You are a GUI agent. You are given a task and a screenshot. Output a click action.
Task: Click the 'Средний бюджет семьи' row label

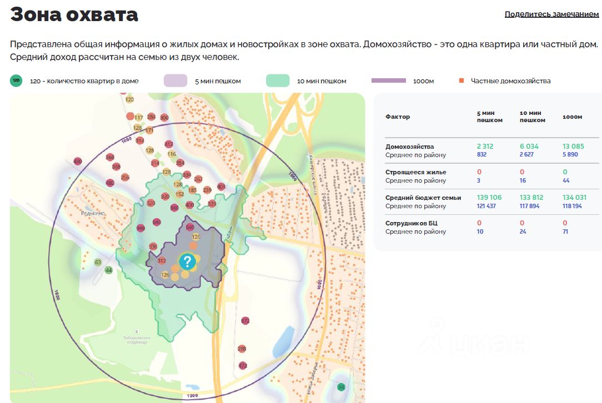click(x=423, y=198)
